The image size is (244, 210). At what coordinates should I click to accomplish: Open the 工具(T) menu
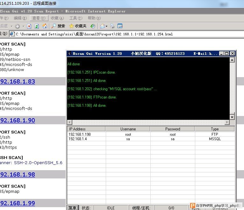point(75,18)
